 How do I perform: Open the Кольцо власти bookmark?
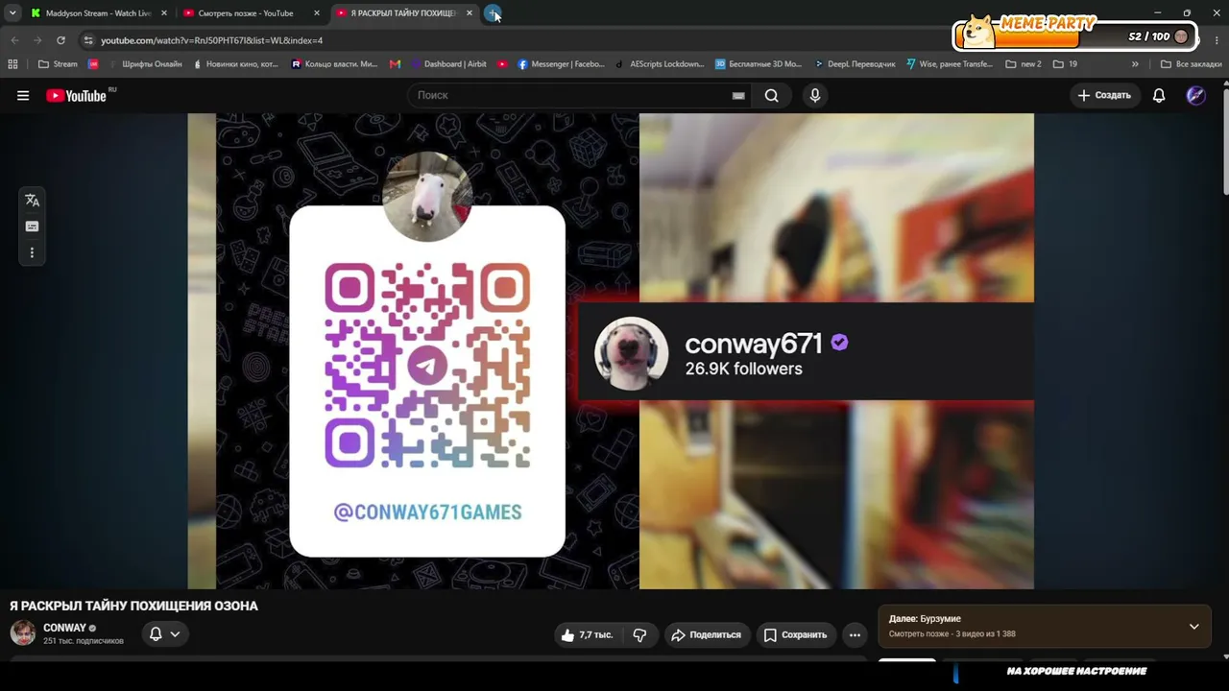pos(335,64)
